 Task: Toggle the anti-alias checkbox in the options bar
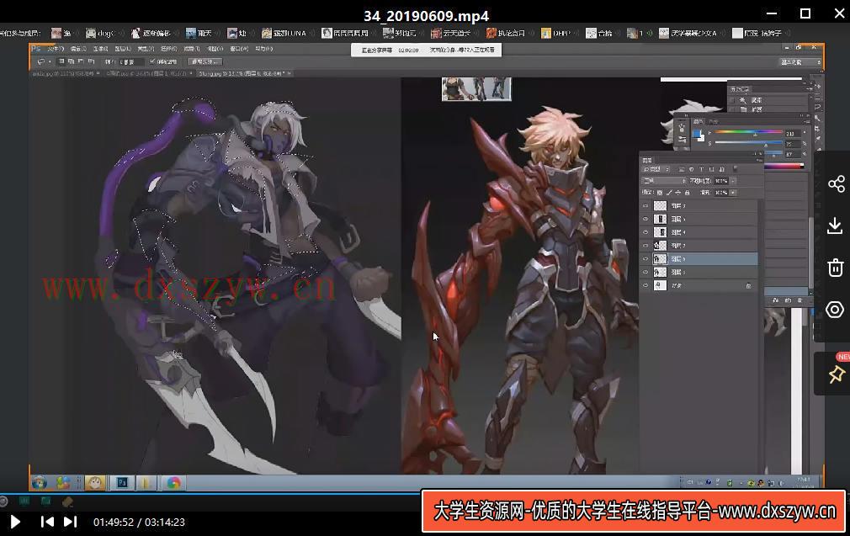tap(152, 61)
